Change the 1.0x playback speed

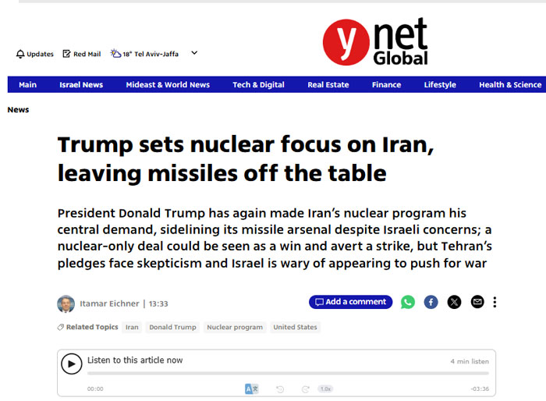click(x=325, y=389)
